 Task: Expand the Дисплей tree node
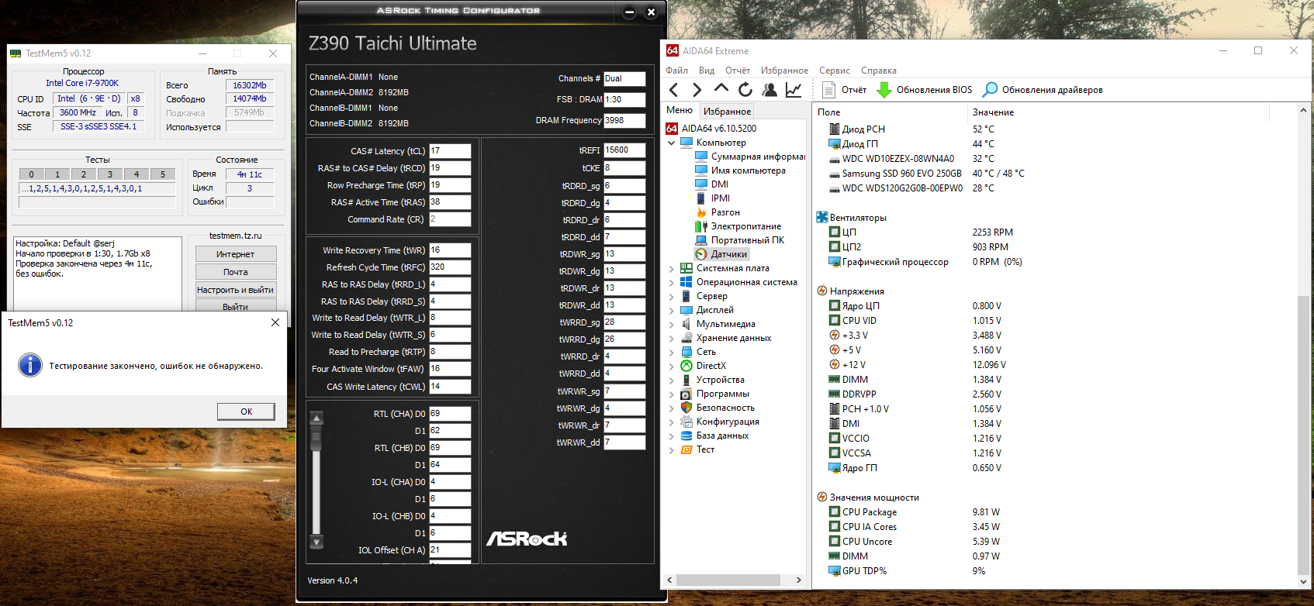click(x=672, y=310)
